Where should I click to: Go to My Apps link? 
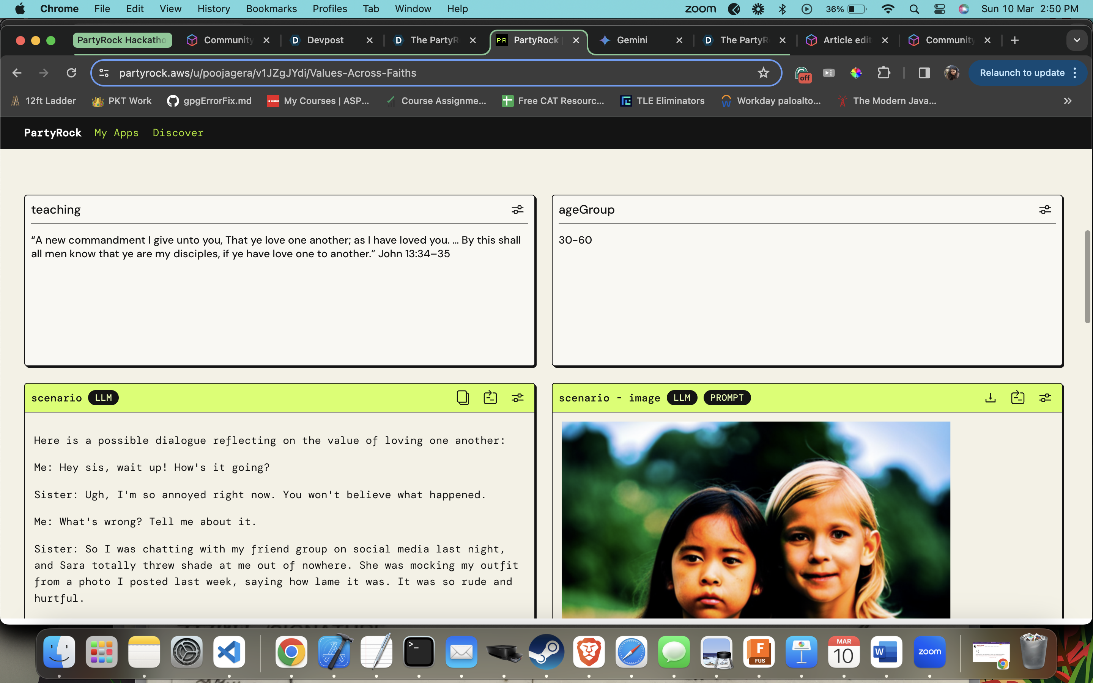(x=117, y=133)
